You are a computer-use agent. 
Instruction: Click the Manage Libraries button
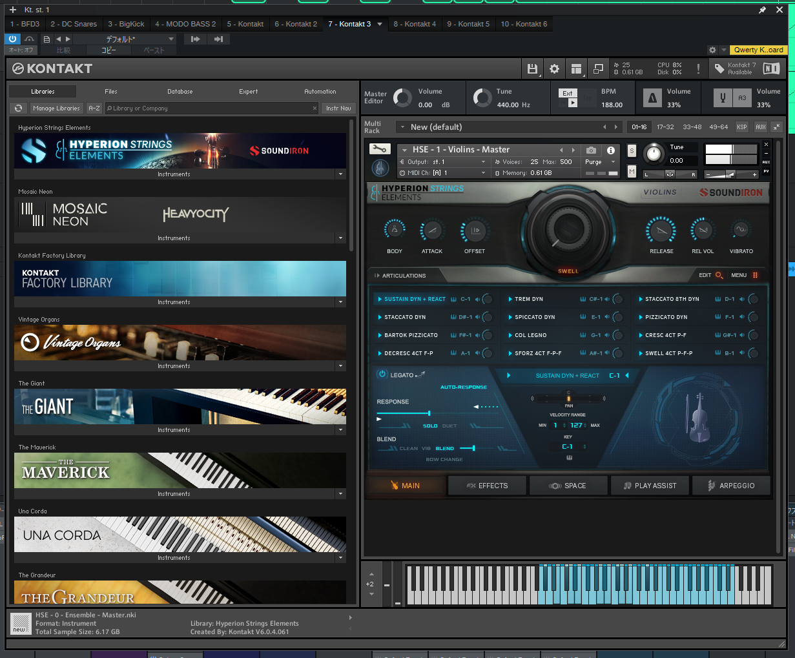(57, 108)
